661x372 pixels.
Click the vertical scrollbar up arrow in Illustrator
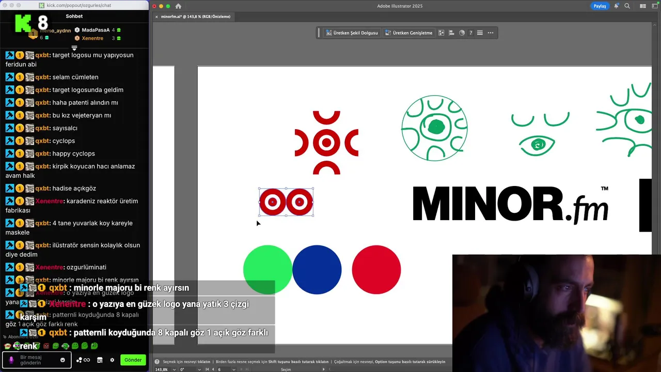(x=656, y=24)
